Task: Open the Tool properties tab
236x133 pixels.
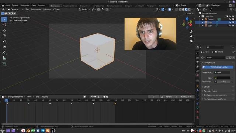Action: [x=198, y=52]
